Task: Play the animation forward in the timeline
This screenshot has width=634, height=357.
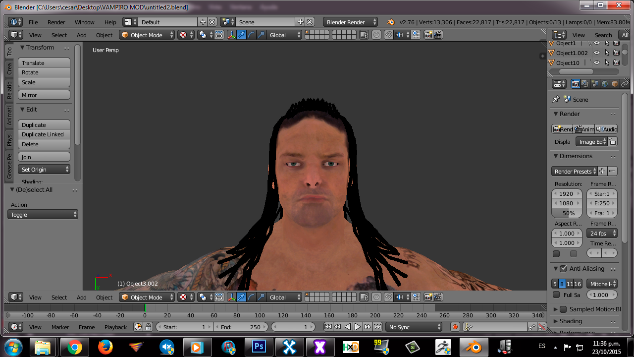Action: [358, 327]
